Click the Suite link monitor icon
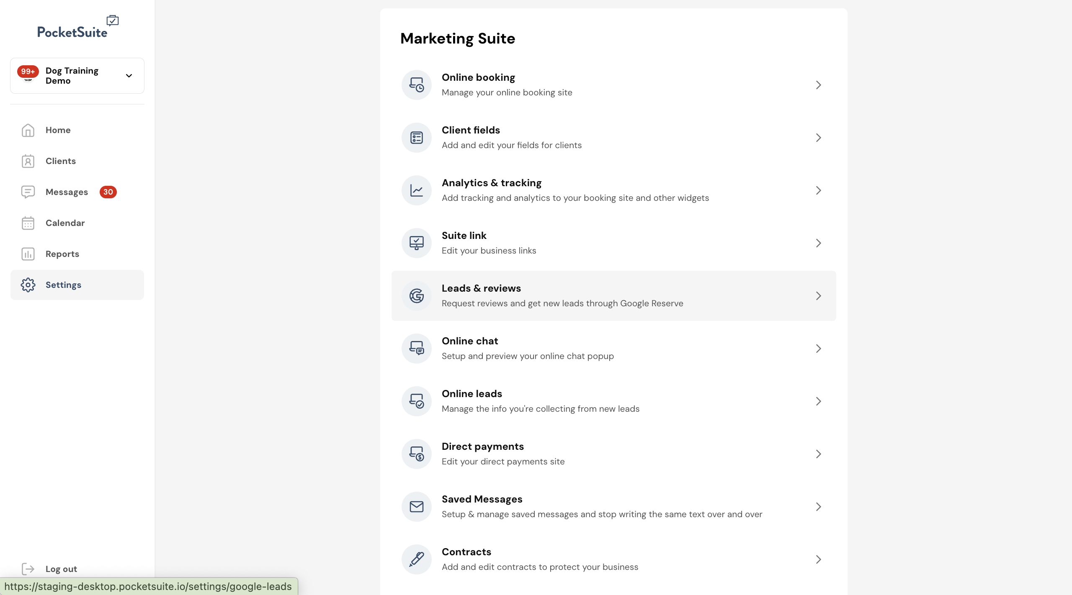The width and height of the screenshot is (1072, 595). pyautogui.click(x=416, y=243)
